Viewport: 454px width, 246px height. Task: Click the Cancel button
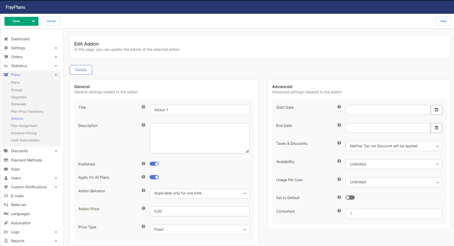(51, 21)
